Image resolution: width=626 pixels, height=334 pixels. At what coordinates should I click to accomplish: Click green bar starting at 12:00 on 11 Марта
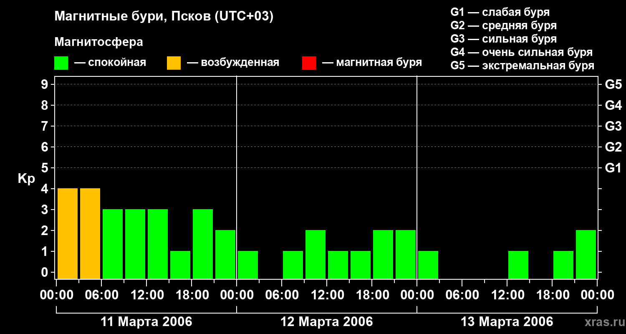(158, 244)
